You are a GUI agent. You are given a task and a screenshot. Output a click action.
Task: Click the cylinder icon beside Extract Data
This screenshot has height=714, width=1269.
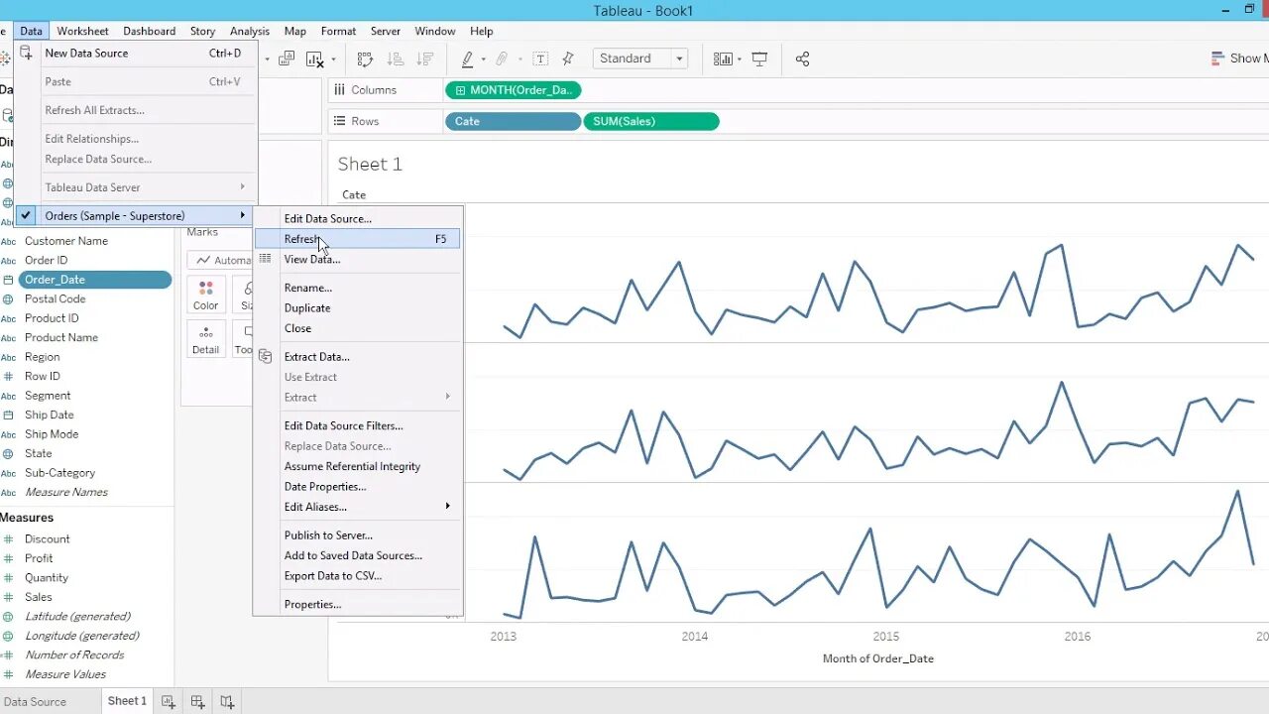point(265,356)
